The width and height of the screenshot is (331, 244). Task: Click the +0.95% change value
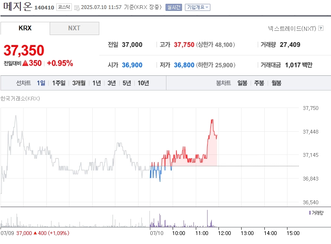pos(60,63)
